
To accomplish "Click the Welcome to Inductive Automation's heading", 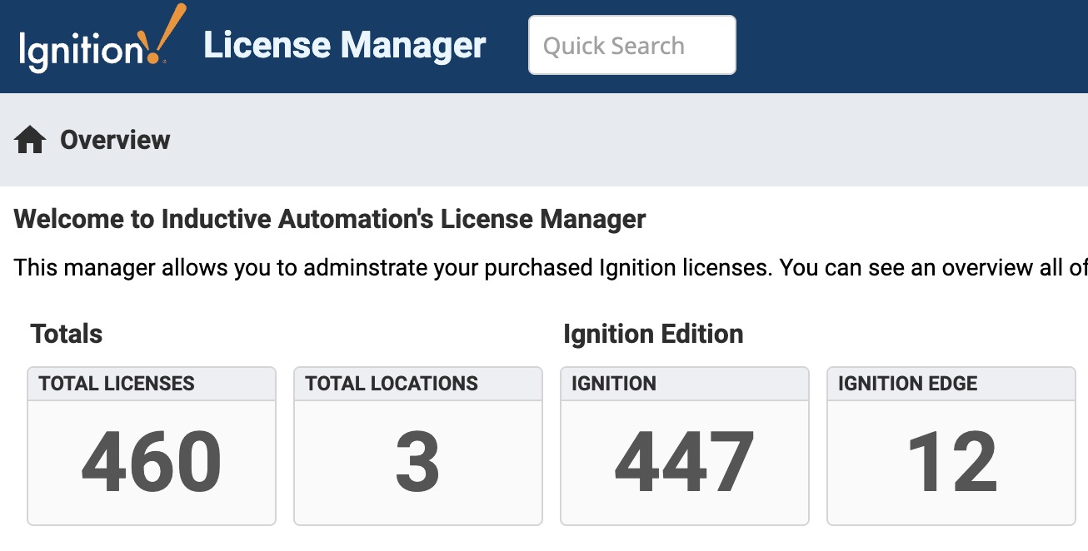I will point(330,220).
